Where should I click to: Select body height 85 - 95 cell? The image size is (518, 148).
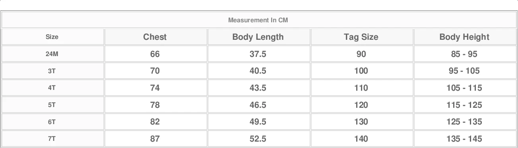[x=464, y=54]
